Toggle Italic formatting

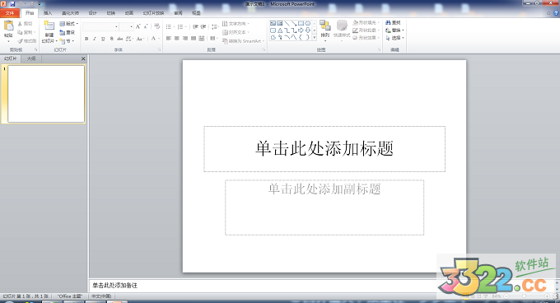point(95,39)
